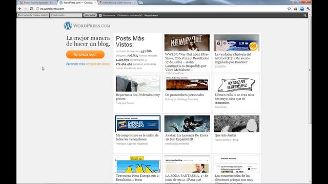Select the WordPress.com browser tab
Screen dimensions: 328x184
(x=78, y=3)
